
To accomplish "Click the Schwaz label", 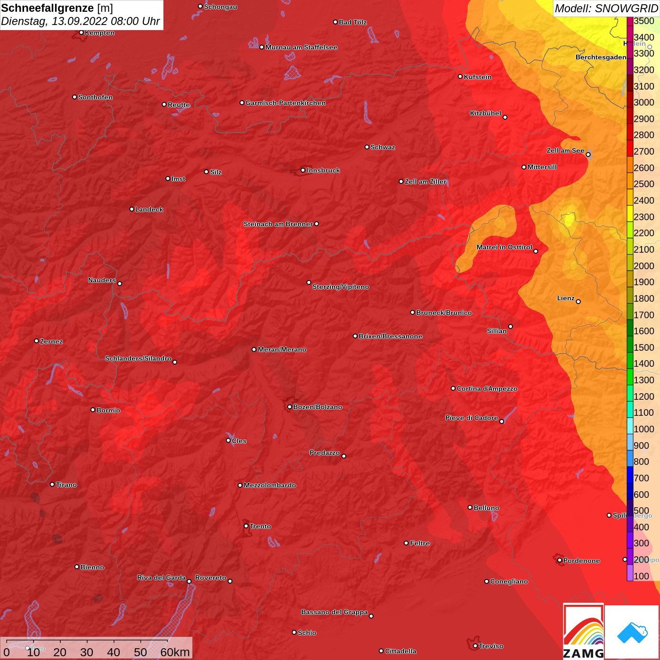I will [x=383, y=147].
